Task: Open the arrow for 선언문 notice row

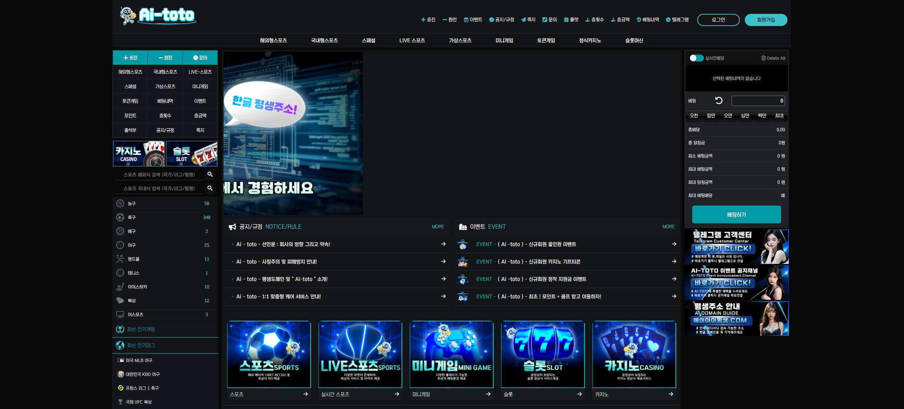Action: pyautogui.click(x=443, y=244)
